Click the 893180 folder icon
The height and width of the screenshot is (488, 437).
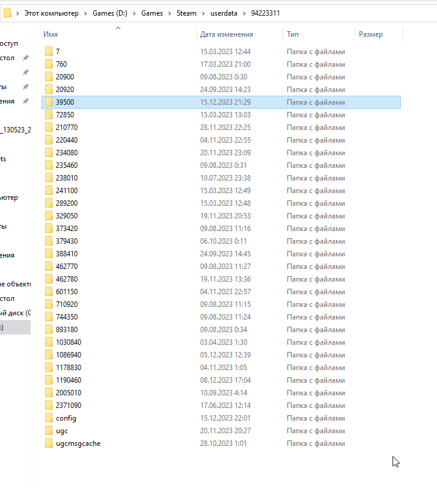click(49, 330)
